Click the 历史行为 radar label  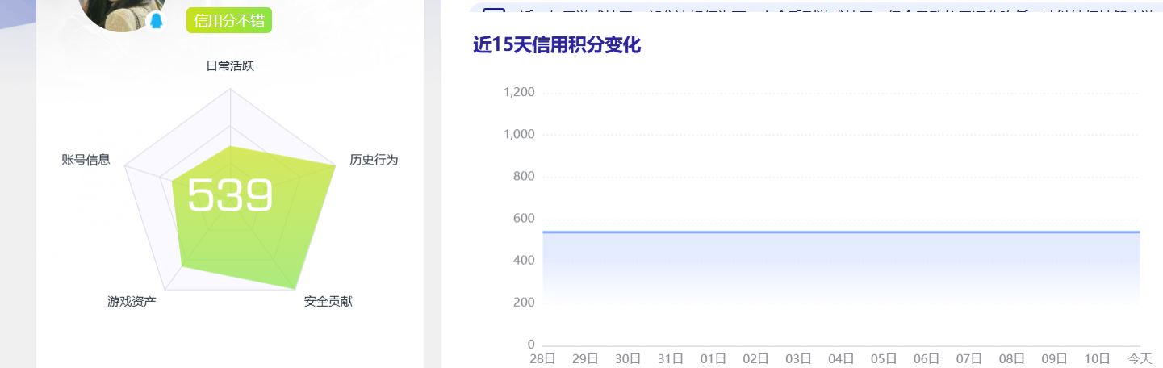pos(374,160)
